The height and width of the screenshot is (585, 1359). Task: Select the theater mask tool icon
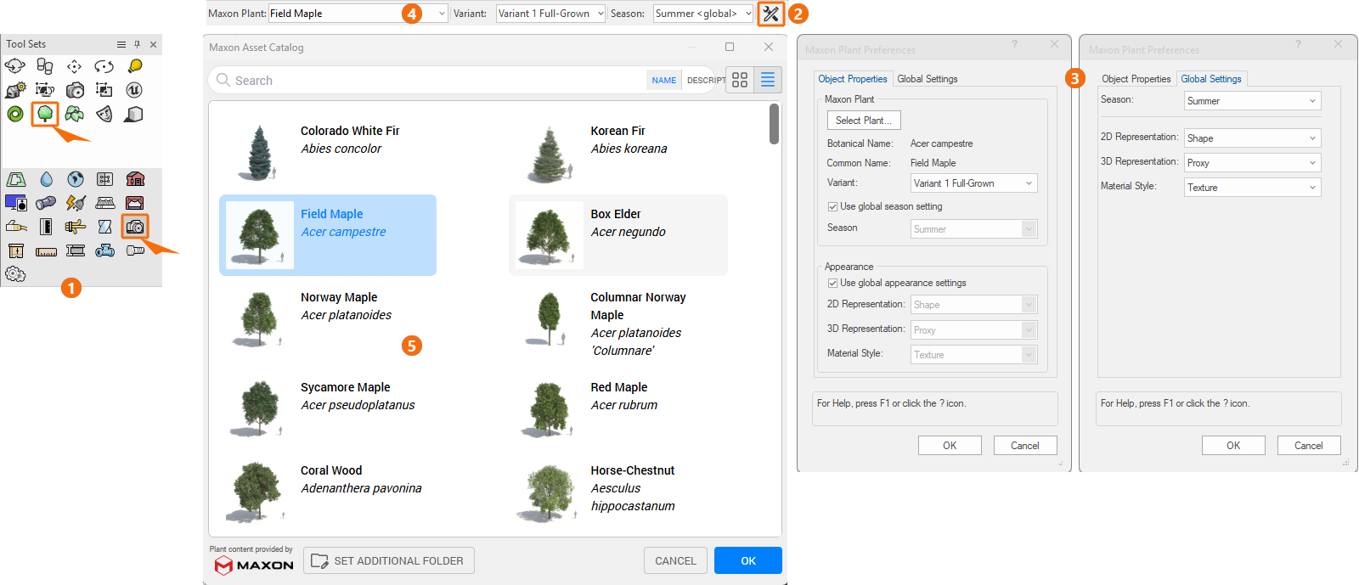click(104, 114)
